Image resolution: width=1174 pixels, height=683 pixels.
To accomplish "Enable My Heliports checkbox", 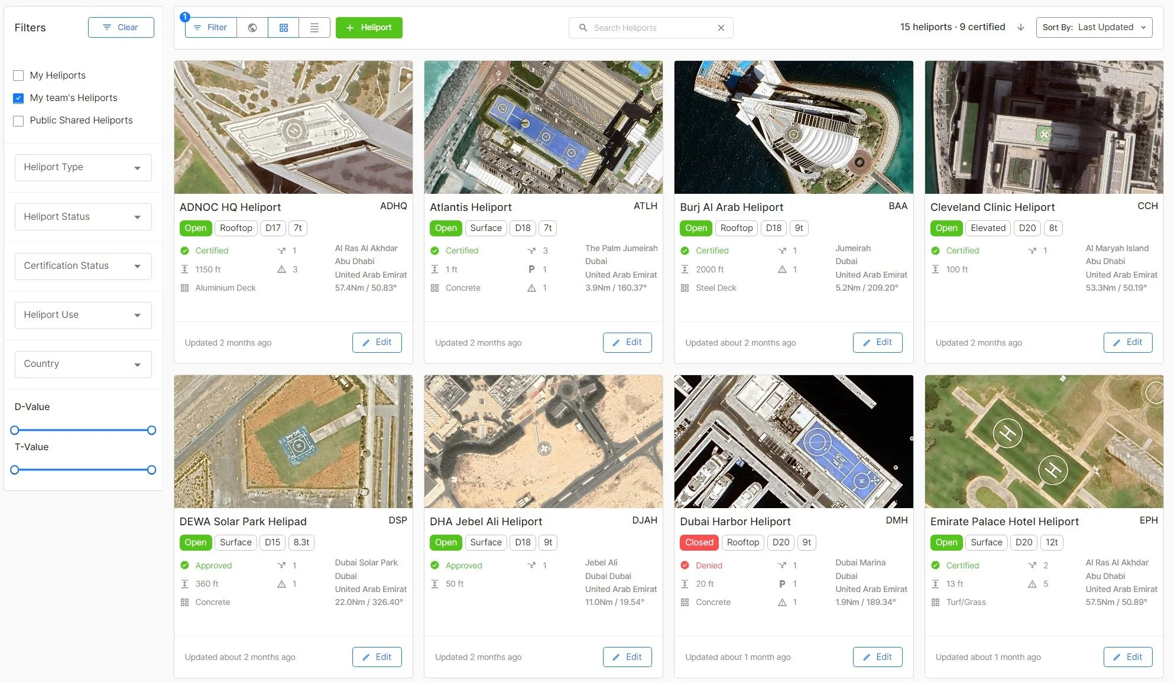I will [18, 76].
